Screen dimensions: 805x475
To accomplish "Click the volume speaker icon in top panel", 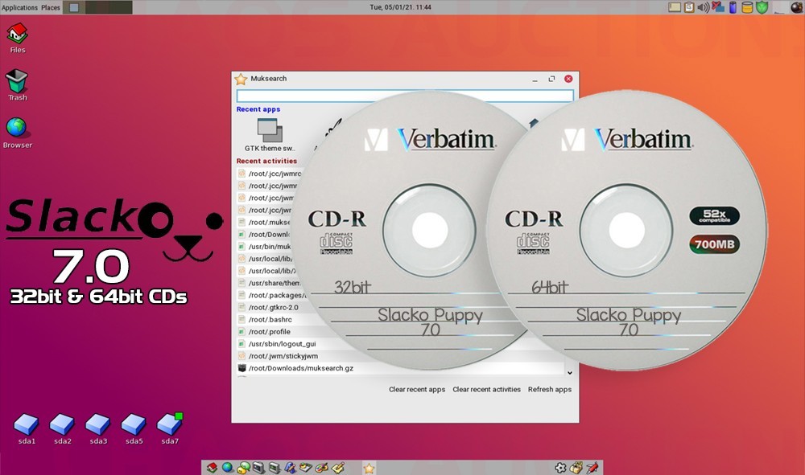I will [x=704, y=7].
